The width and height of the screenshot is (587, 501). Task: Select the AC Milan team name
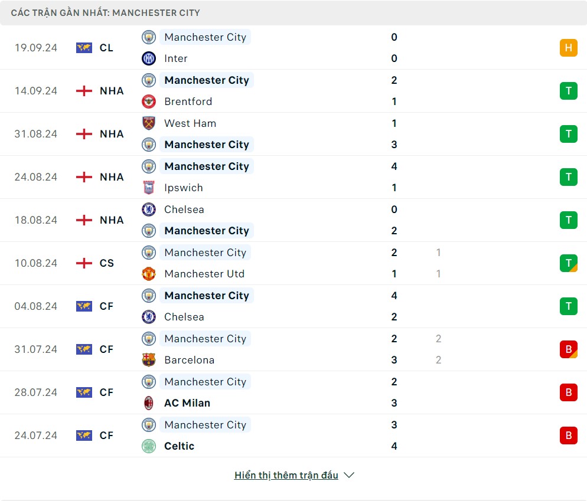tap(187, 403)
